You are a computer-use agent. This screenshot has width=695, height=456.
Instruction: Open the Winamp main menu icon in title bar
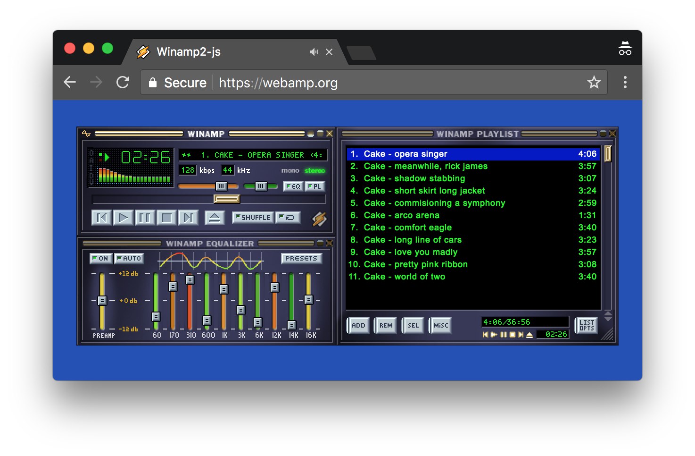point(86,134)
